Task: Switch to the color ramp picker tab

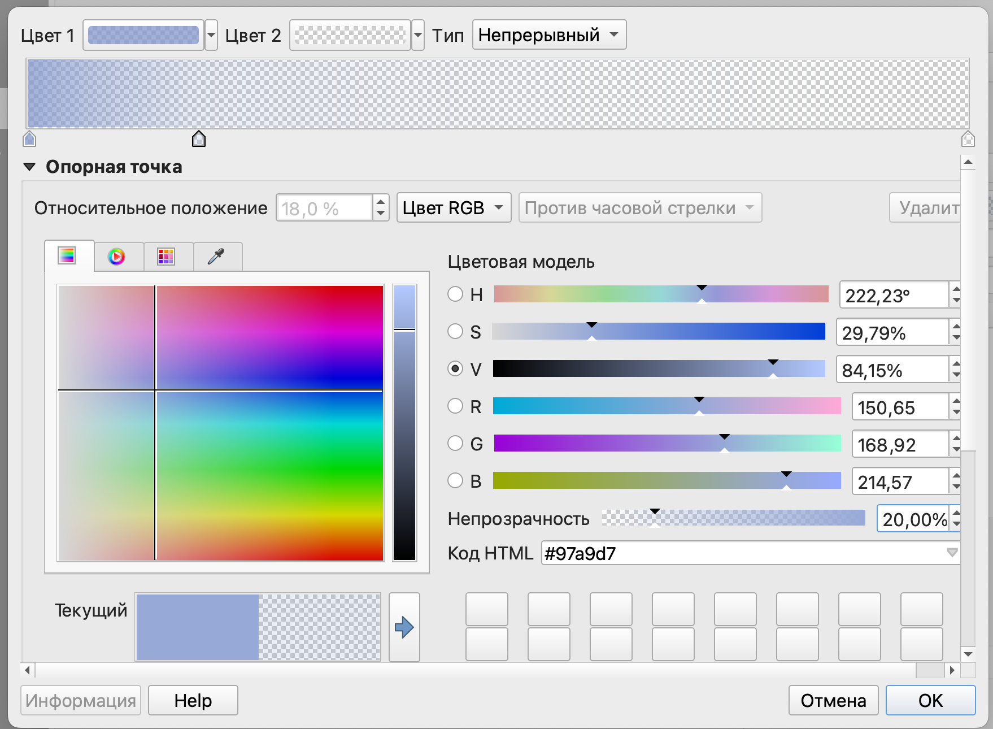Action: tap(67, 257)
